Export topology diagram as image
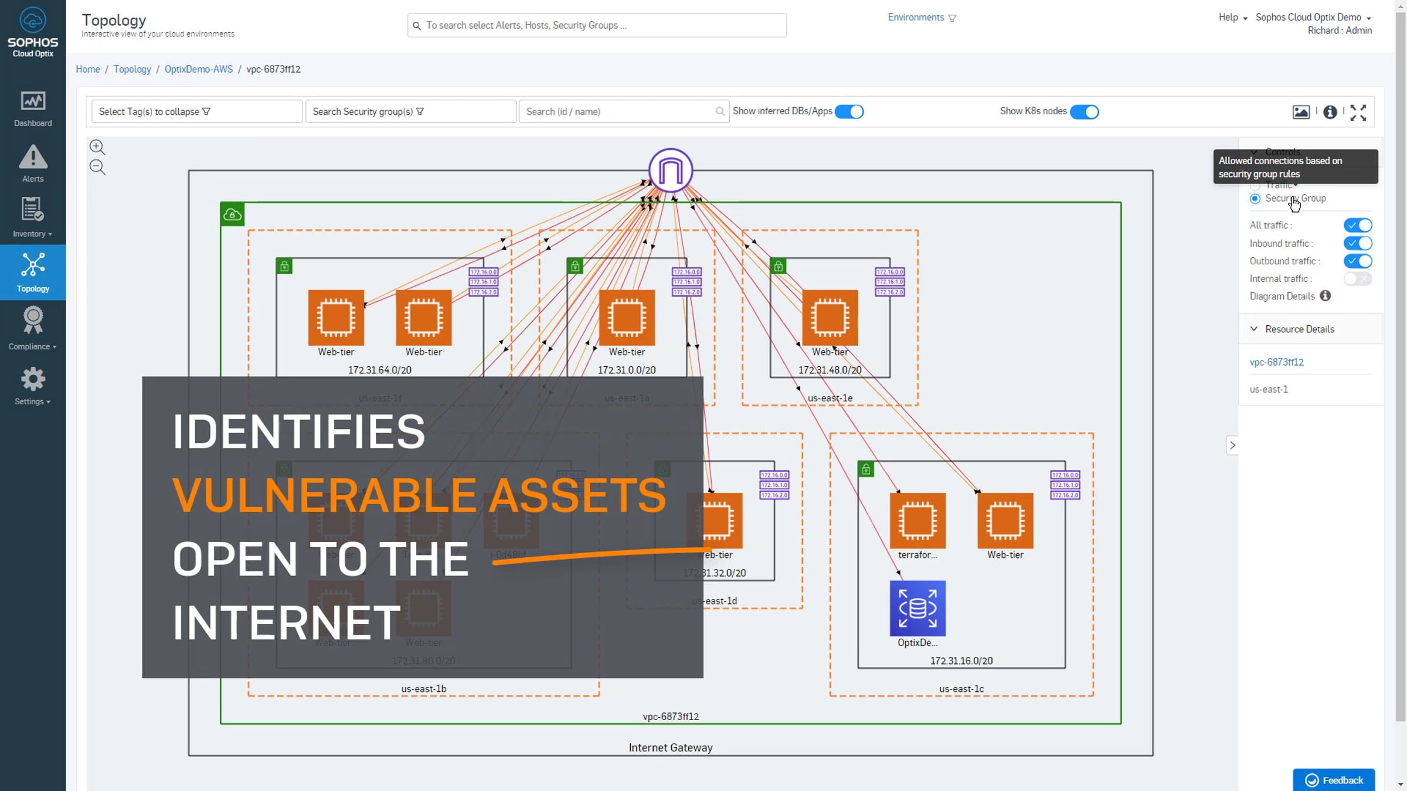The height and width of the screenshot is (791, 1407). [x=1300, y=112]
